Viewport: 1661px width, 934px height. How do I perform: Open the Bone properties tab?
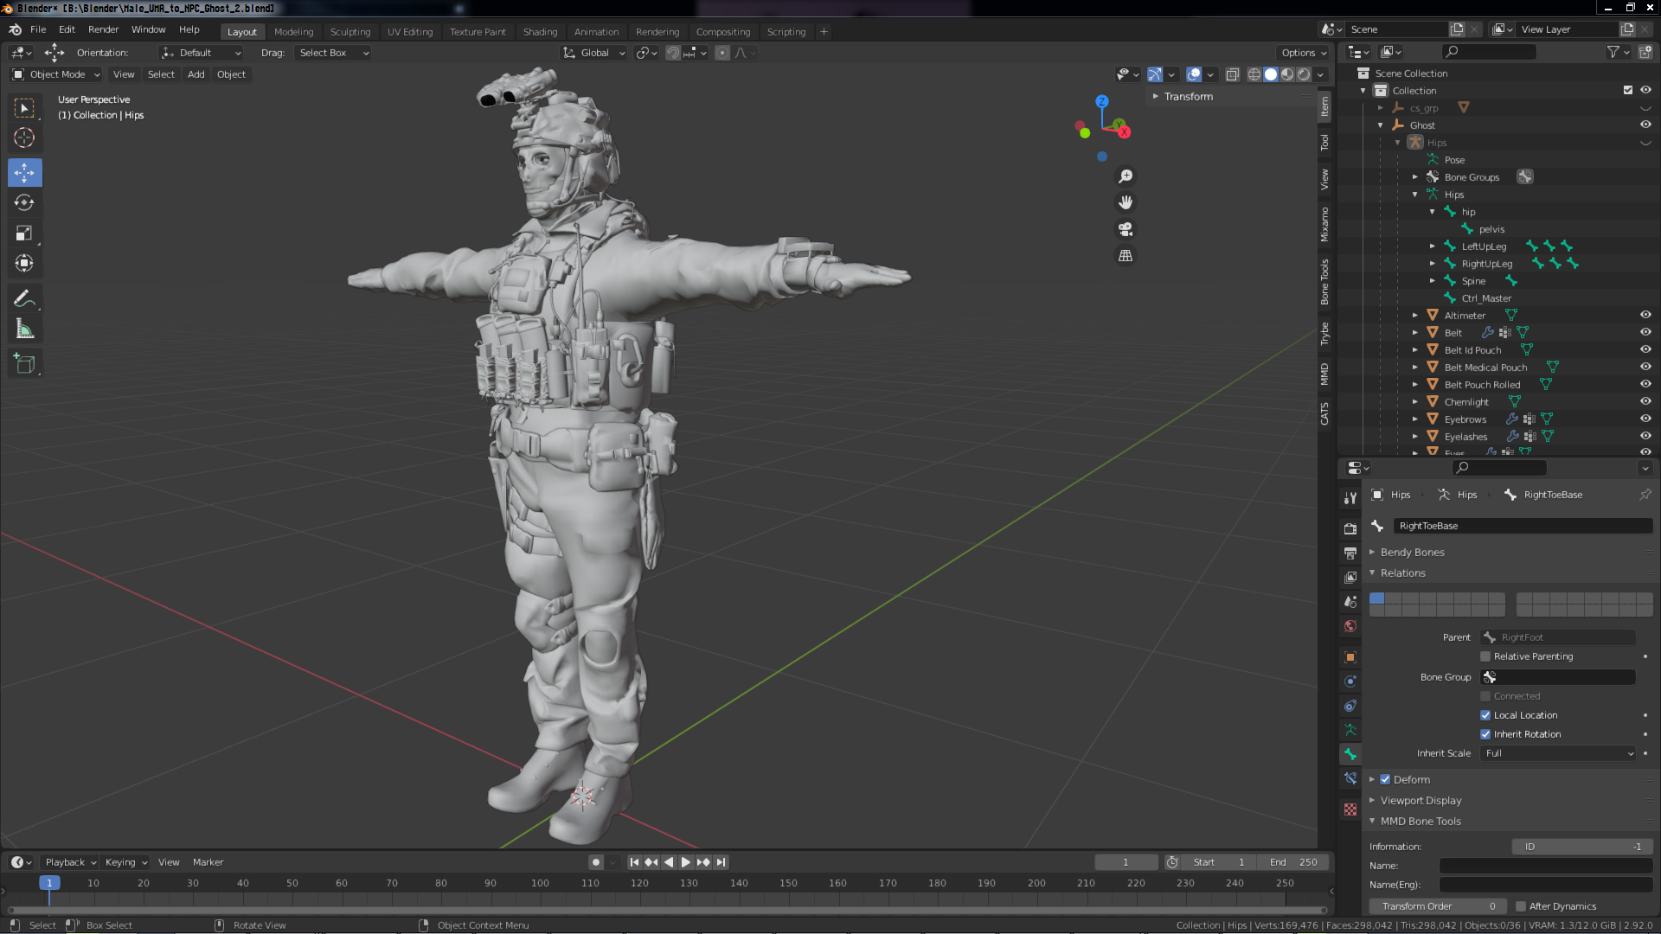coord(1350,754)
